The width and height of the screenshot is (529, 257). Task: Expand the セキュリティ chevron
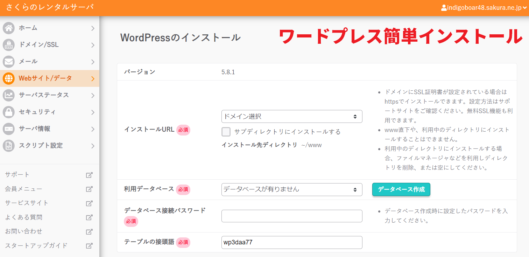[93, 112]
